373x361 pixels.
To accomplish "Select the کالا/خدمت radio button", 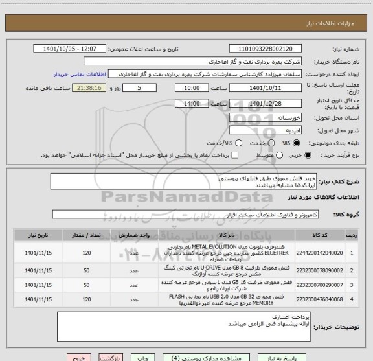I will point(238,143).
